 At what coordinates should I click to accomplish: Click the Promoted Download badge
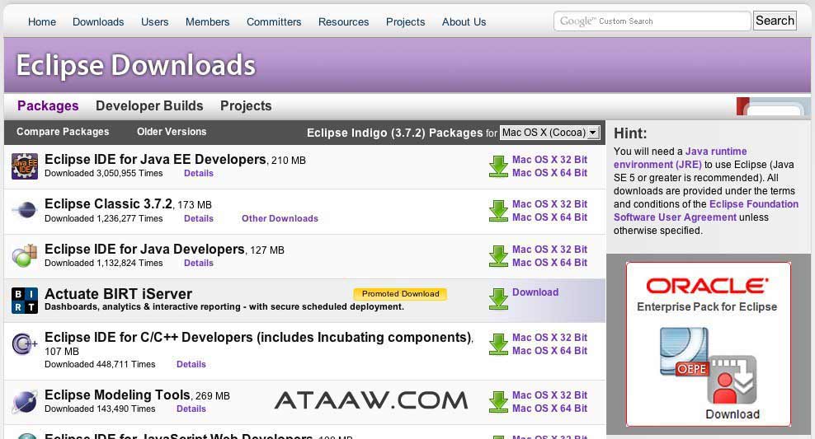(400, 294)
